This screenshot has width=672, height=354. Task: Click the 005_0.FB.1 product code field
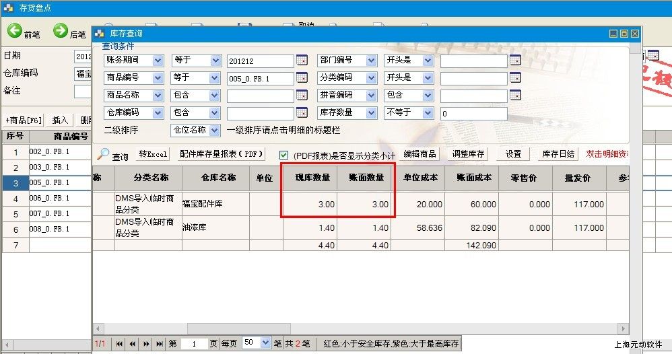click(x=260, y=79)
